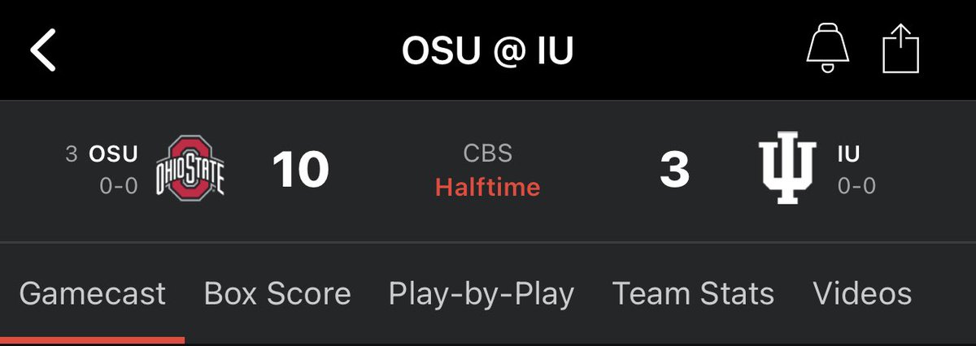Enable game alerts with the bell icon
Screen dimensions: 976x346
tap(826, 50)
